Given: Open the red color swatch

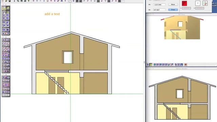Looking at the screenshot, I should point(184,3).
